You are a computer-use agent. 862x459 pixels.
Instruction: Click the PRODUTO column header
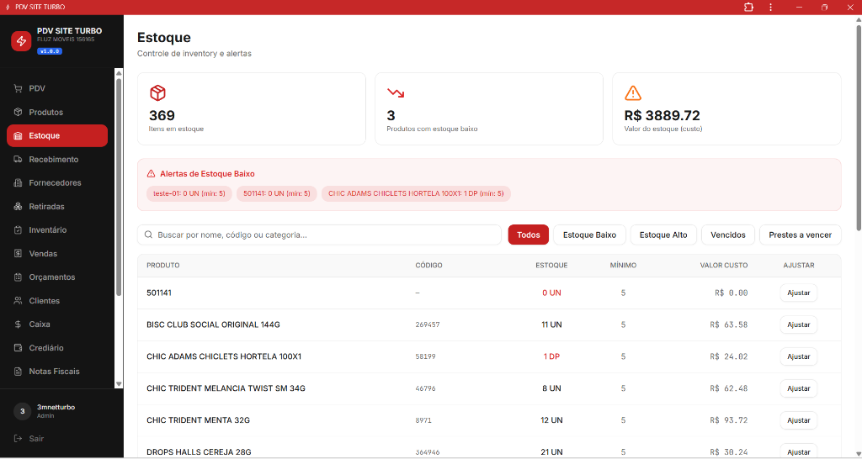tap(163, 265)
